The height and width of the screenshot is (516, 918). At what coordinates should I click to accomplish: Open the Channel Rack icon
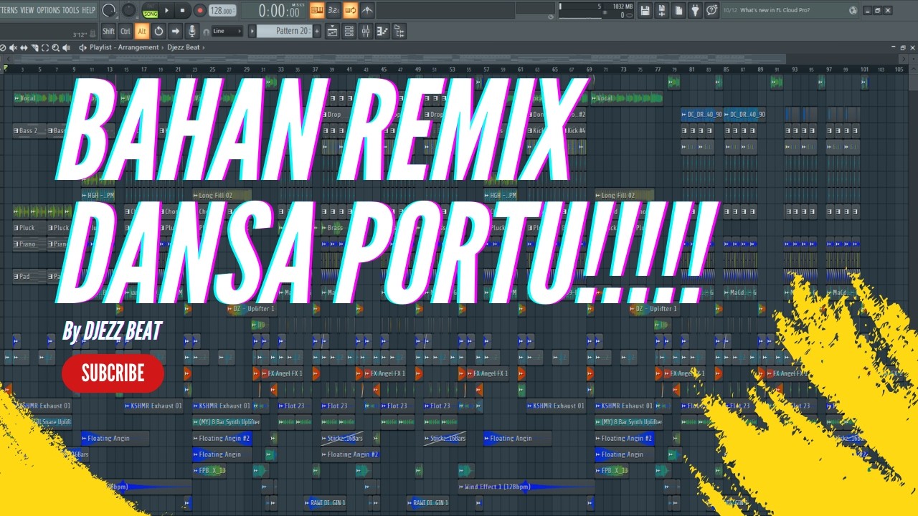pyautogui.click(x=349, y=32)
